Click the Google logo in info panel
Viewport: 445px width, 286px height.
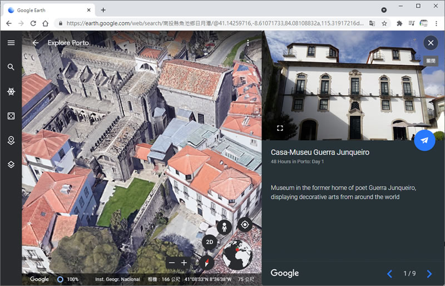pos(285,273)
